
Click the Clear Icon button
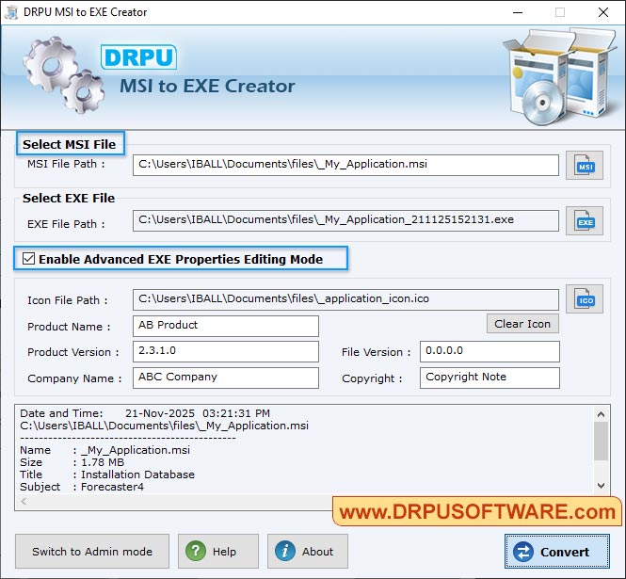pyautogui.click(x=522, y=324)
